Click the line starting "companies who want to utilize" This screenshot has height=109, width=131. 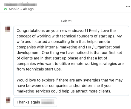point(70,64)
